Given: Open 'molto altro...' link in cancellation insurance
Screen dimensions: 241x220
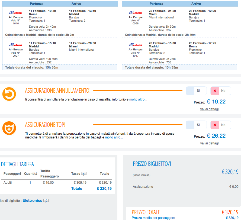Looking at the screenshot, I should 138,99.
